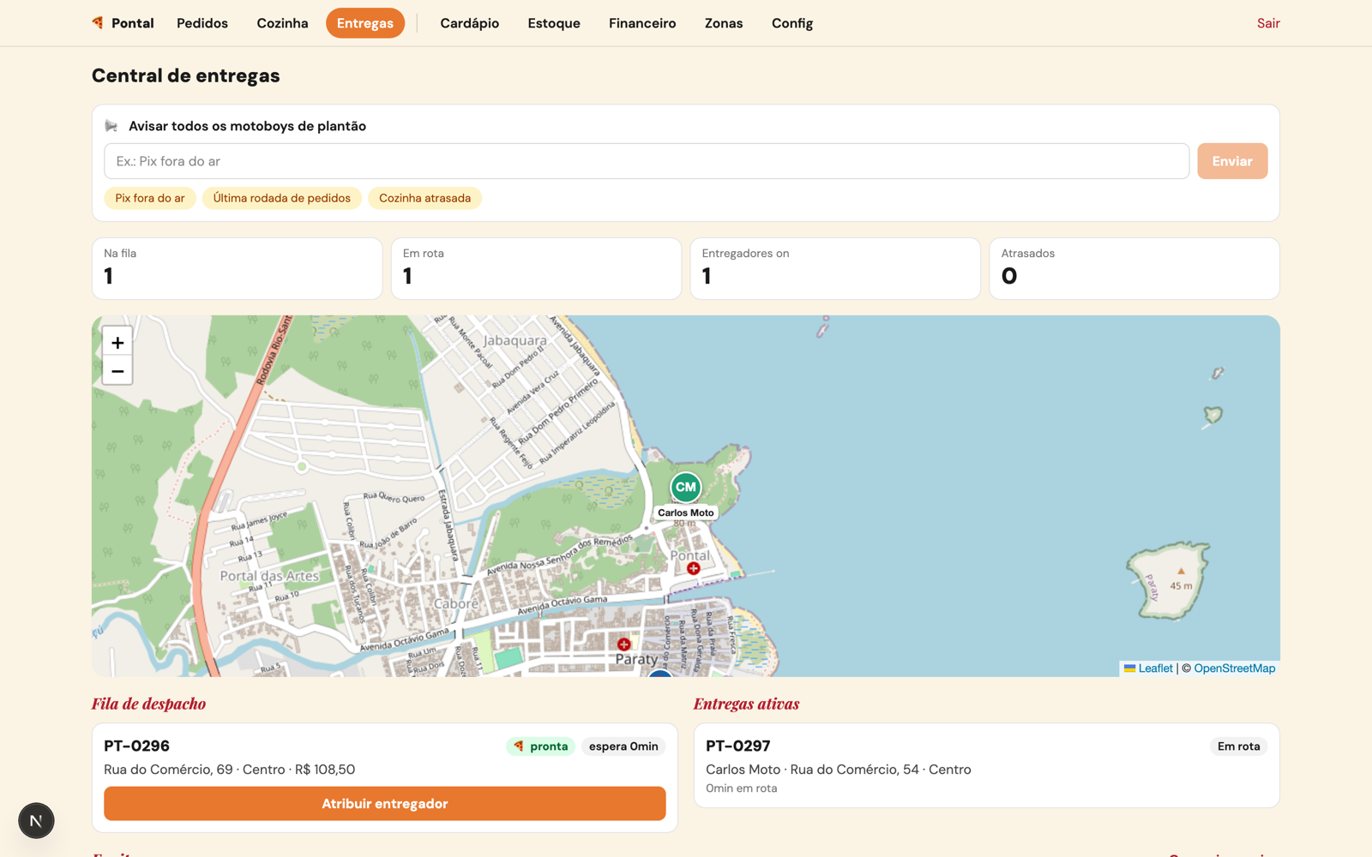Select the CM courier marker on map

[x=686, y=487]
